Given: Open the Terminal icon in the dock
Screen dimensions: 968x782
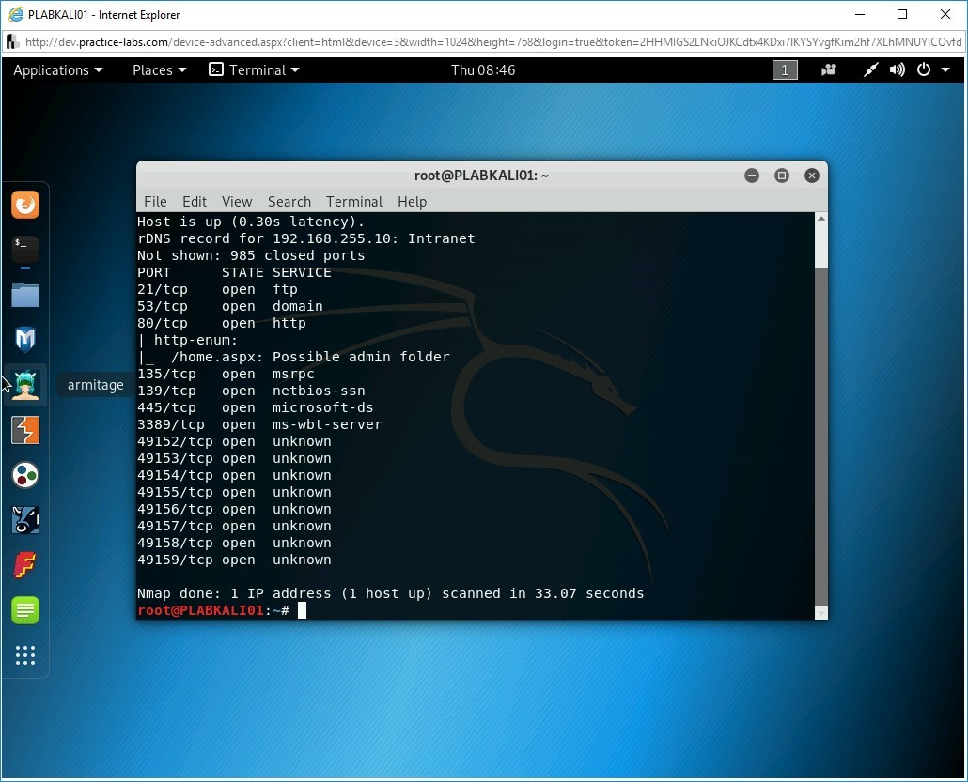Looking at the screenshot, I should click(25, 250).
